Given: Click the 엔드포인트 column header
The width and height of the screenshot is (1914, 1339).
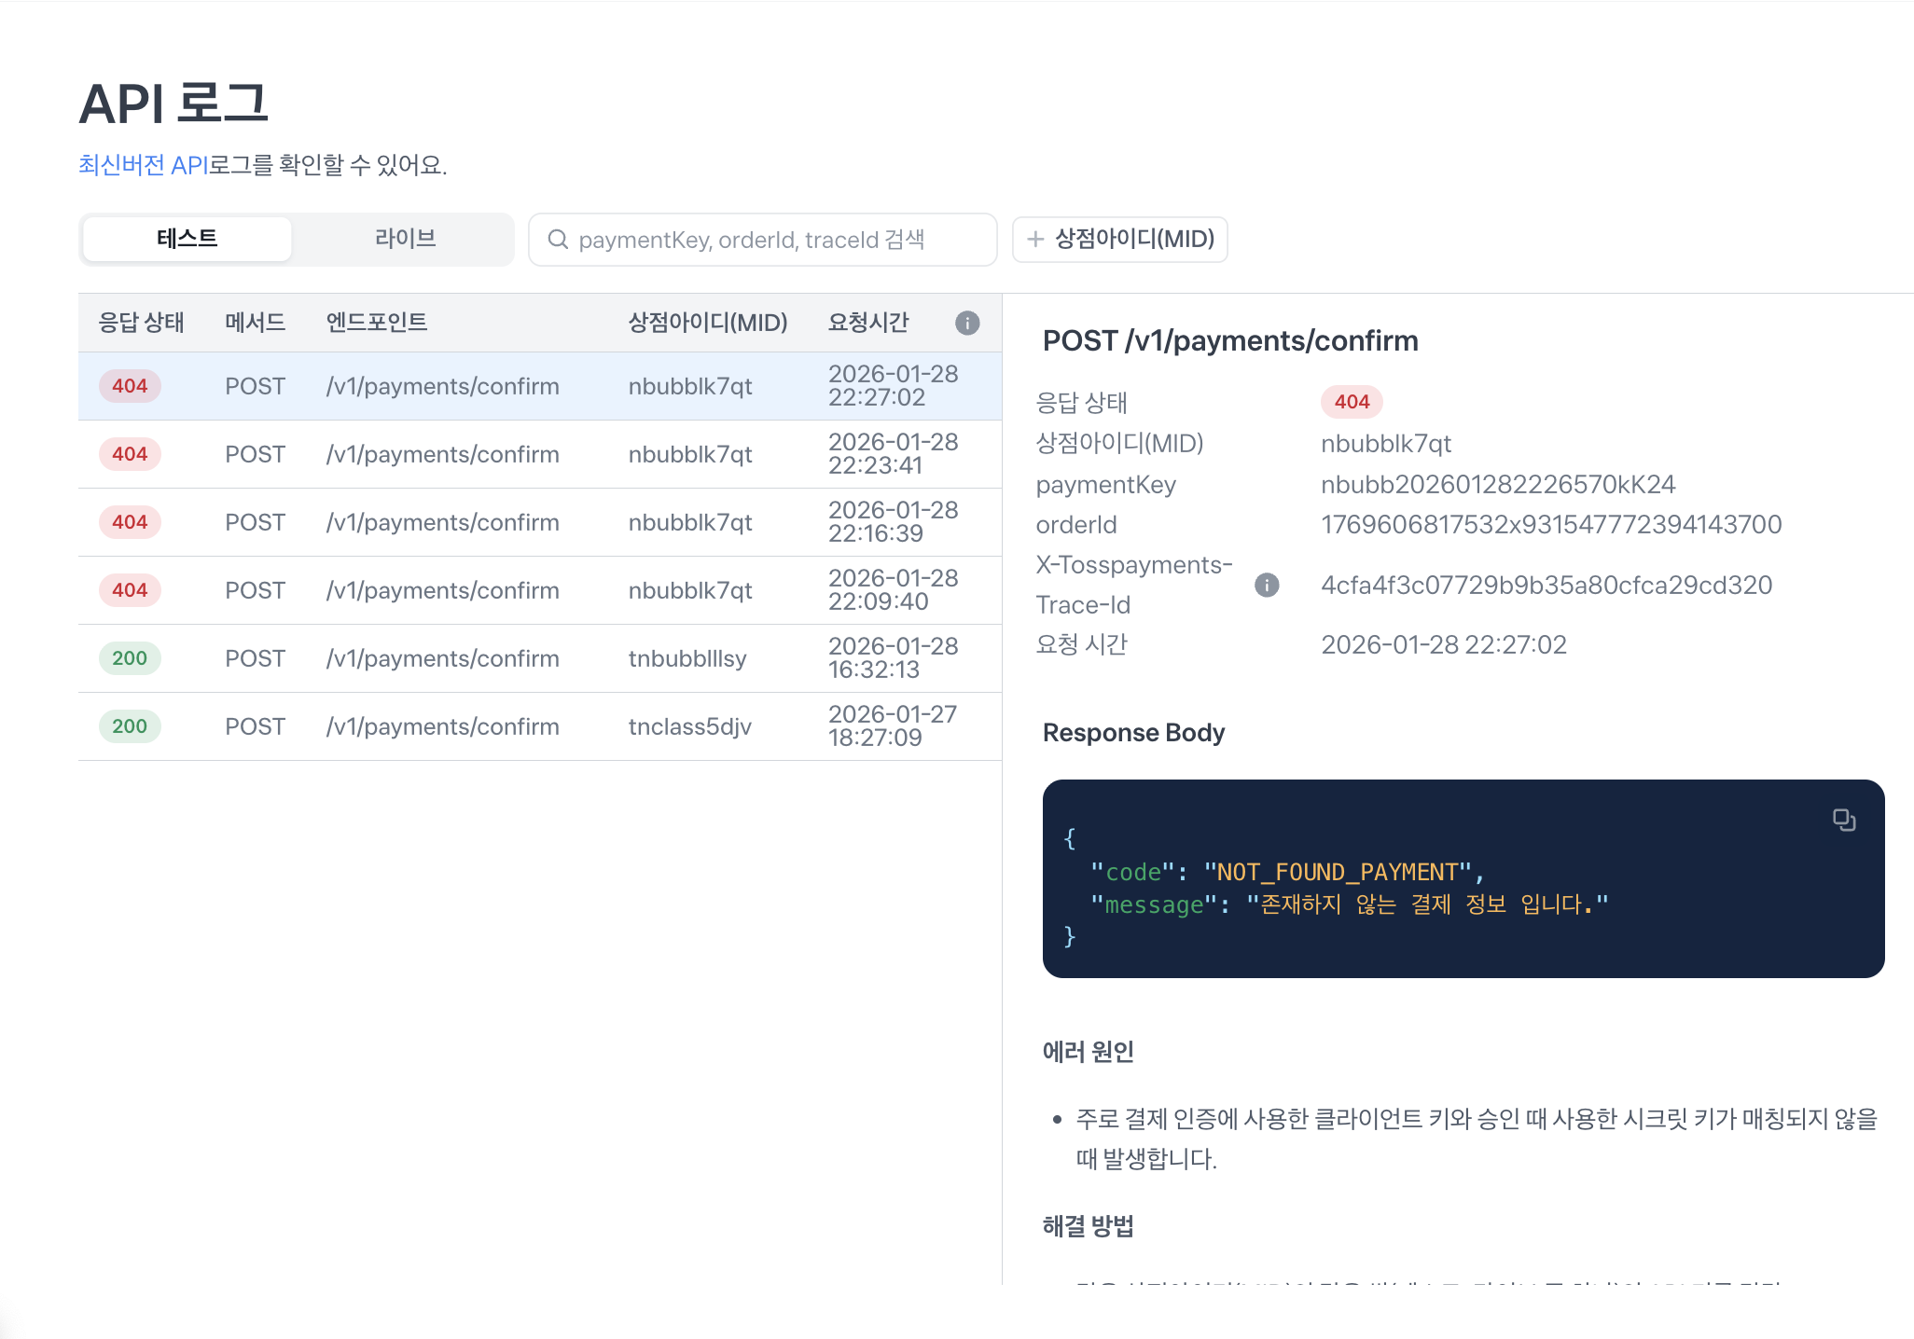Looking at the screenshot, I should (x=376, y=323).
